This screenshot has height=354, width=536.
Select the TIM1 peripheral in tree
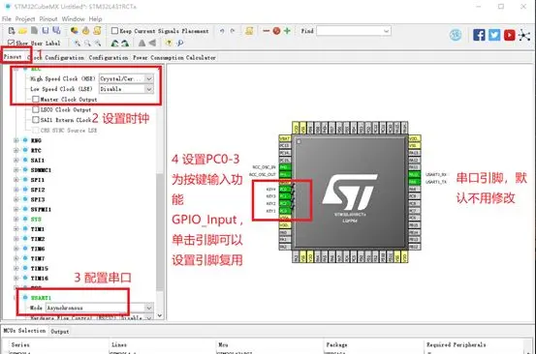38,229
